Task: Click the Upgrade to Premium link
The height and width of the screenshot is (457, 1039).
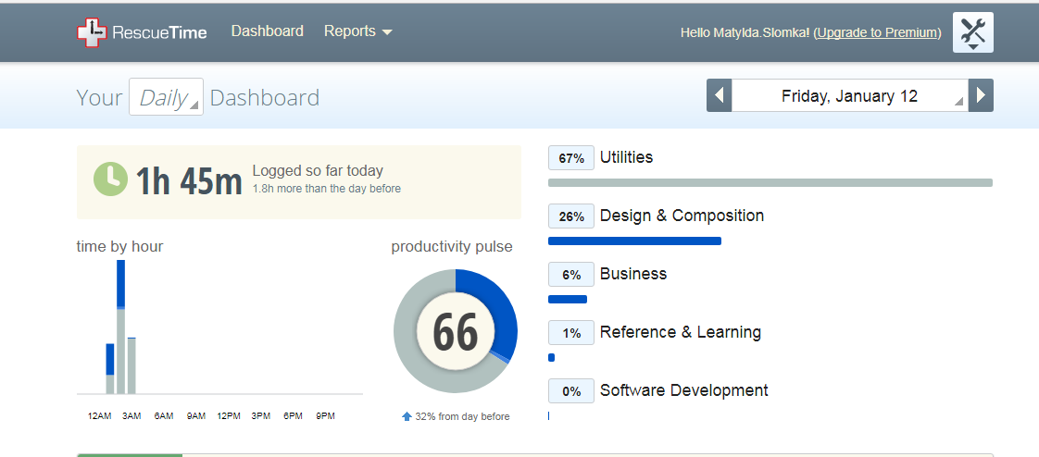Action: 877,32
